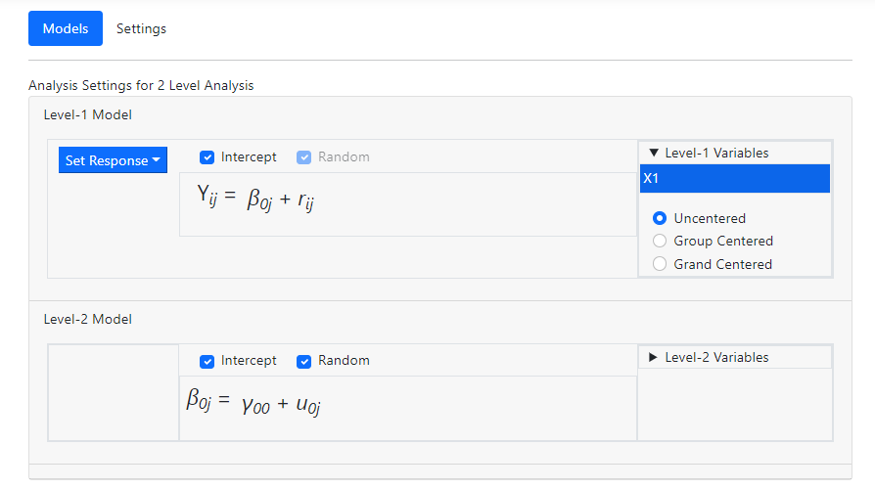
Task: Open the Set Response dropdown
Action: pos(113,160)
